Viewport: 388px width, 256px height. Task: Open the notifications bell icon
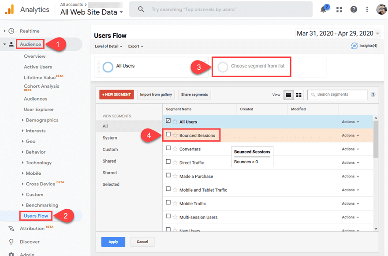tap(323, 9)
